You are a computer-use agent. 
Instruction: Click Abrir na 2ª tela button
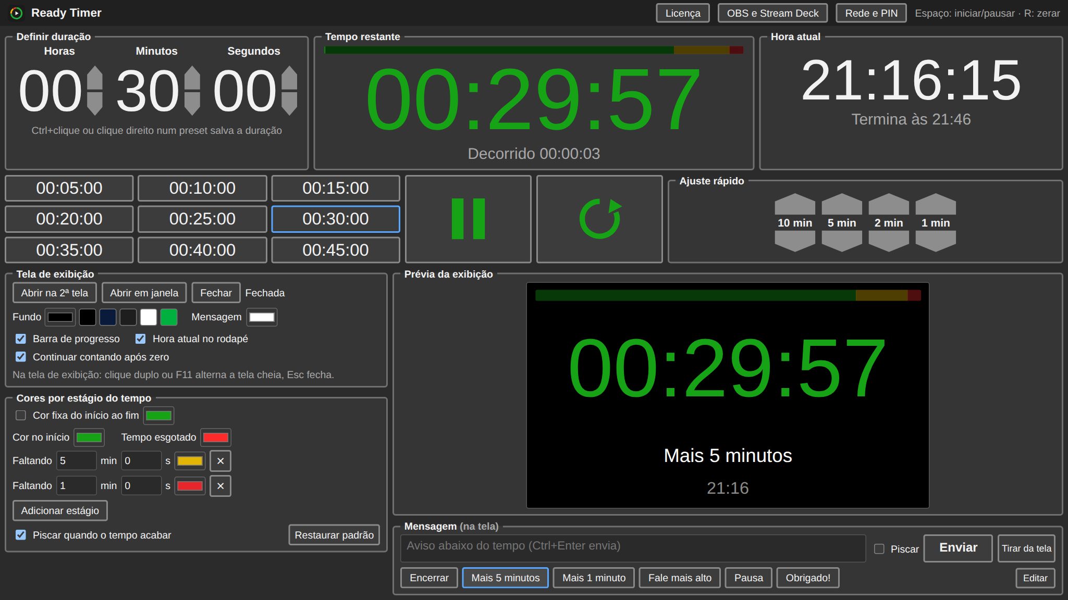pos(55,293)
